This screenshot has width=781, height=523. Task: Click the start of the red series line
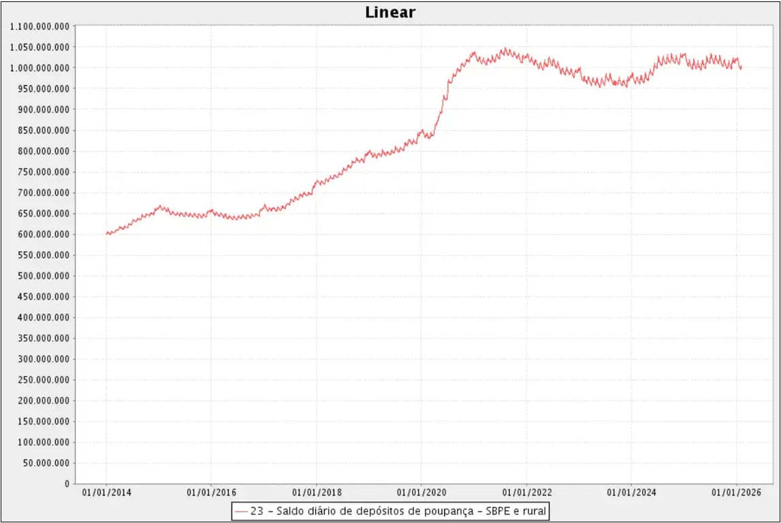[107, 234]
